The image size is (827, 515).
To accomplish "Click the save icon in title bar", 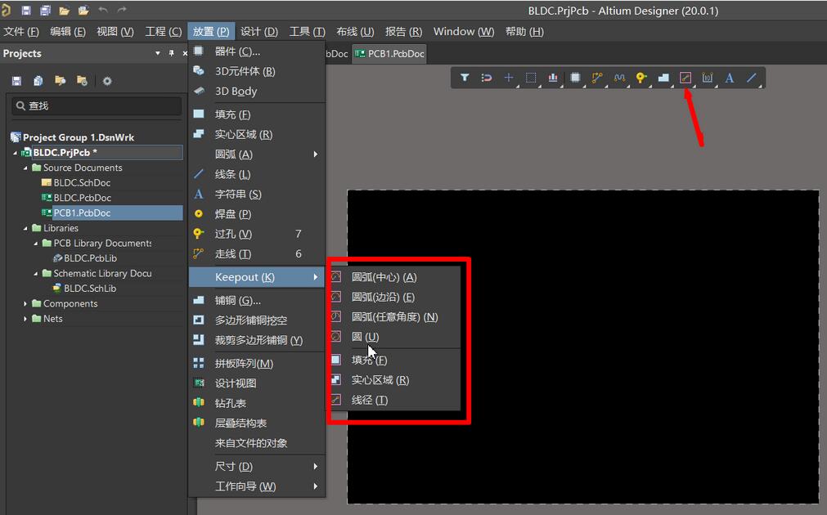I will [26, 10].
